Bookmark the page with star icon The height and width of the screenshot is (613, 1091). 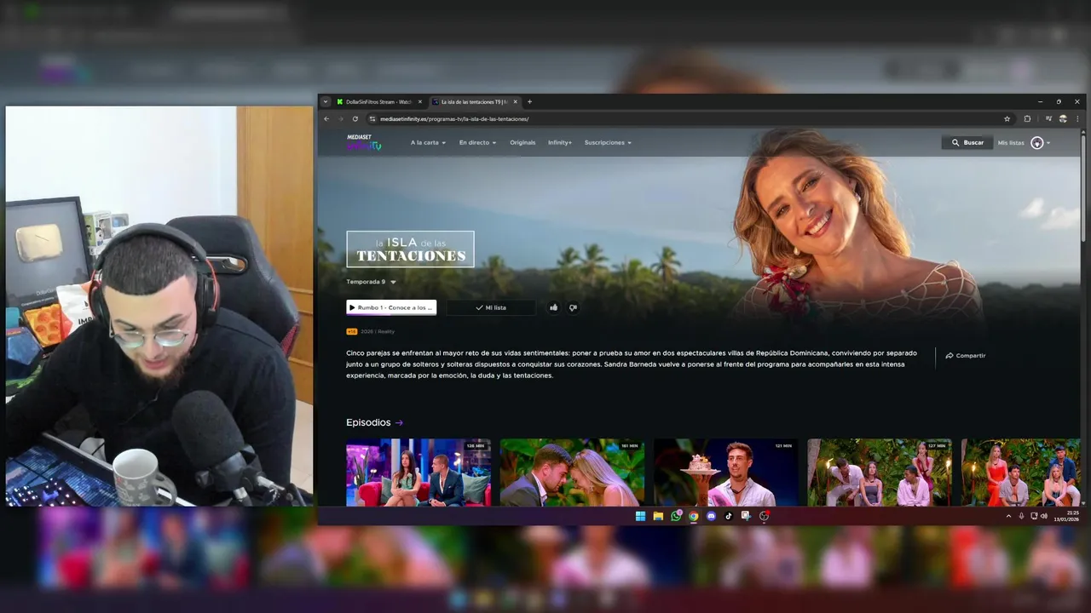click(1007, 119)
